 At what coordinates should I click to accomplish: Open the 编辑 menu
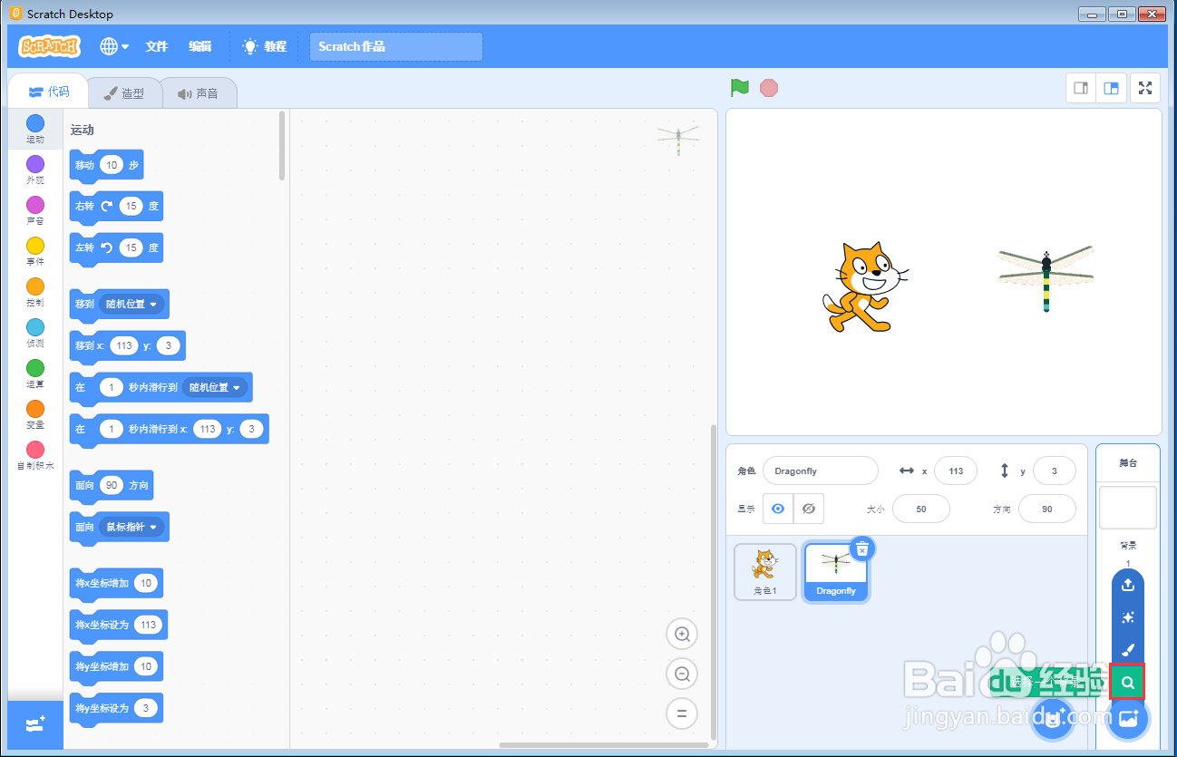200,46
